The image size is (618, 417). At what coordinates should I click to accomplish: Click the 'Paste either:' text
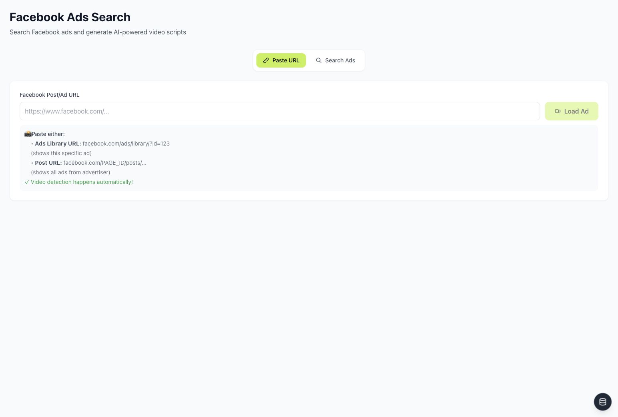[x=48, y=134]
